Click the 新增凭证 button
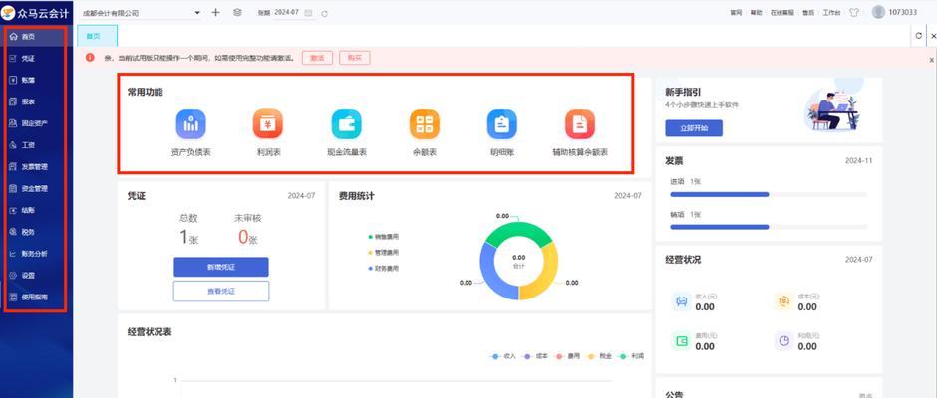Viewport: 937px width, 398px height. tap(221, 267)
